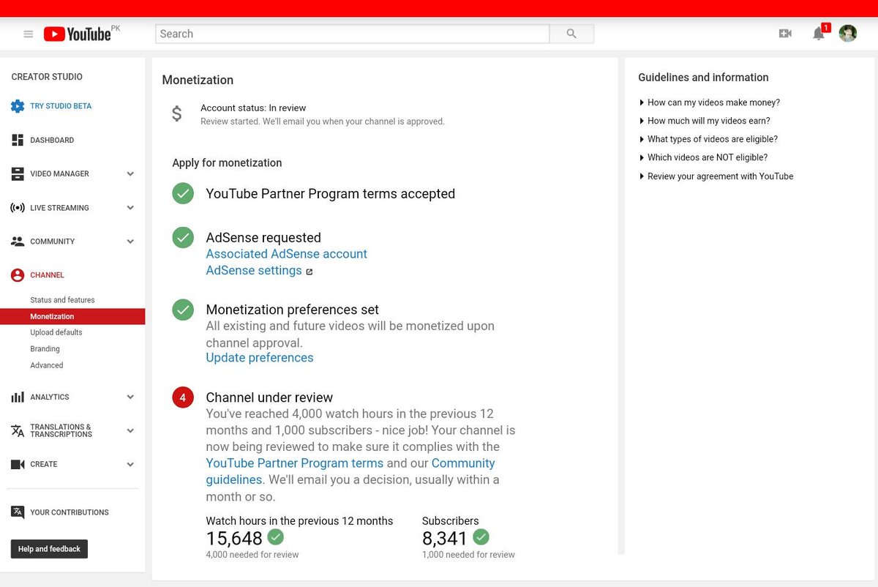
Task: Open the Dashboard menu item
Action: pyautogui.click(x=52, y=140)
